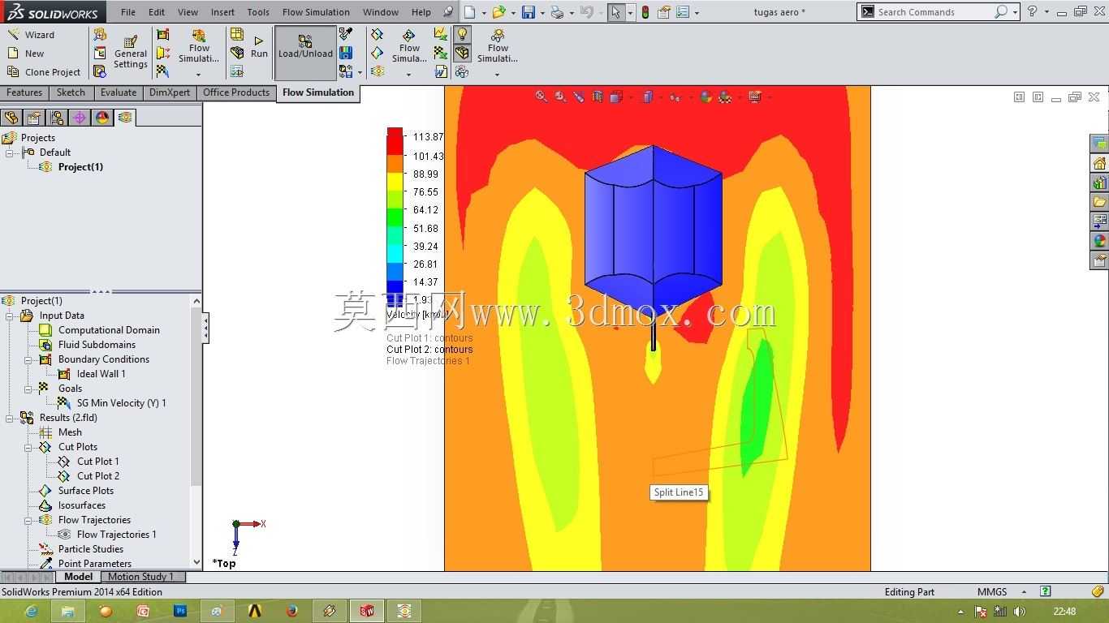Click the goal plot chart icon
Viewport: 1109px width, 623px height.
point(440,34)
